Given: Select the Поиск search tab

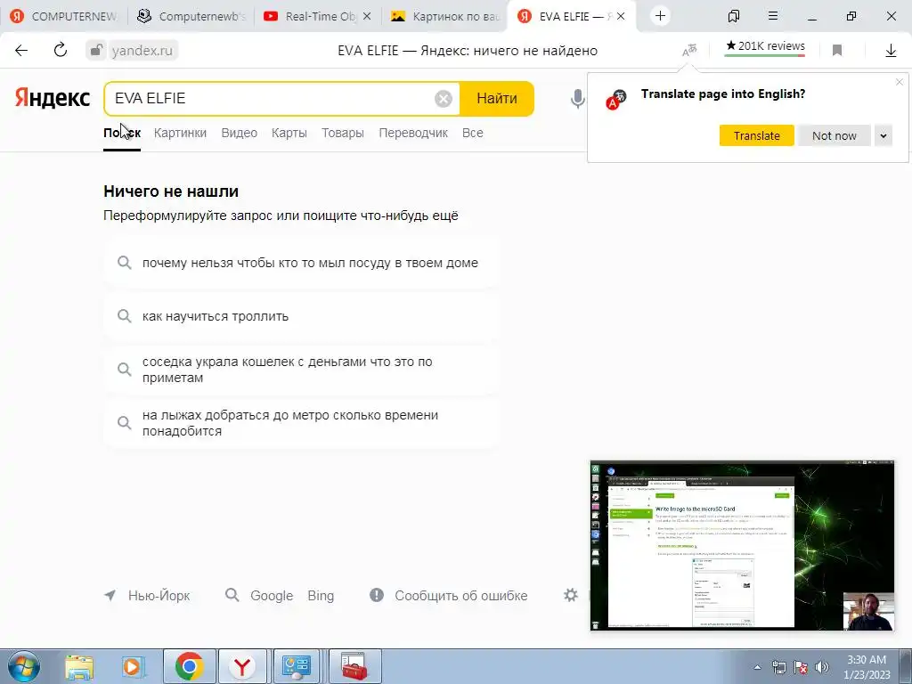Looking at the screenshot, I should 122,133.
